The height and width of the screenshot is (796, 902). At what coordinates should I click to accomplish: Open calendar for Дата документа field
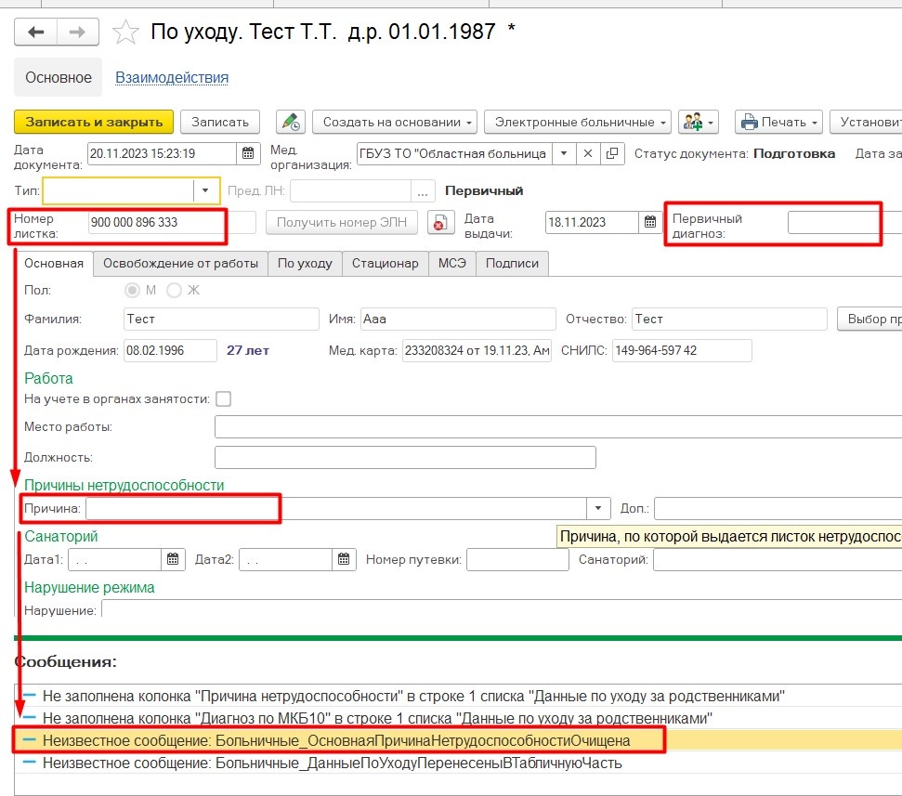[x=248, y=154]
